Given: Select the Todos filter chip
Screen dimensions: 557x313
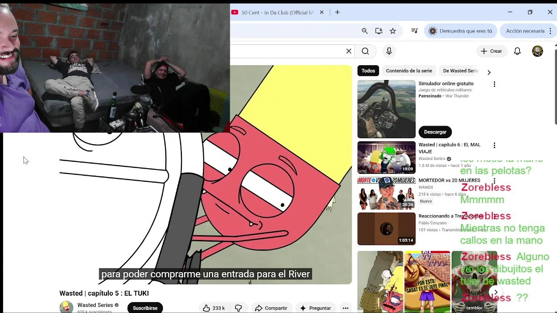Looking at the screenshot, I should coord(368,71).
